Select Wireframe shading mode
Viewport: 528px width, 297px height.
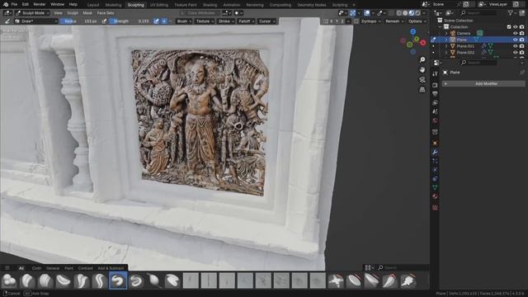coord(399,13)
